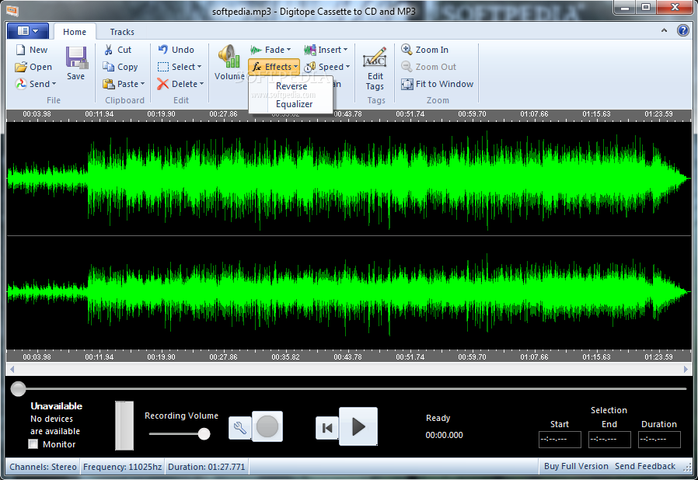Open the Edit Tags tool
The width and height of the screenshot is (698, 480).
coord(375,68)
